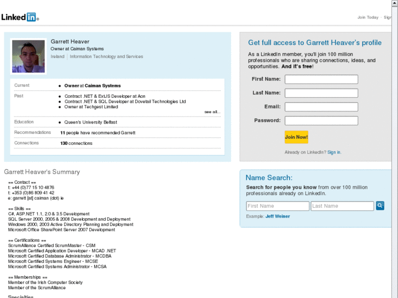398x298 pixels.
Task: Focus the Password signup field
Action: (x=321, y=121)
